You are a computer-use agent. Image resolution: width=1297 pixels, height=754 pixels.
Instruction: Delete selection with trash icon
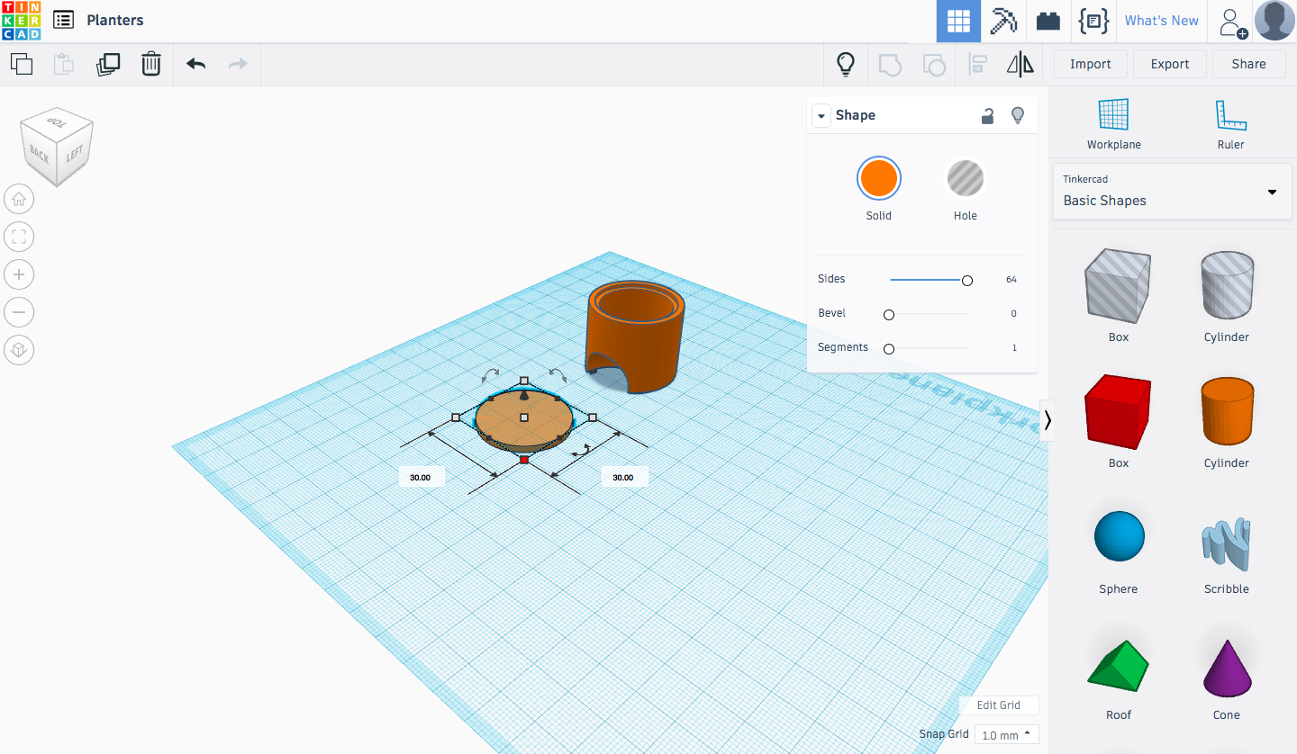pyautogui.click(x=151, y=64)
